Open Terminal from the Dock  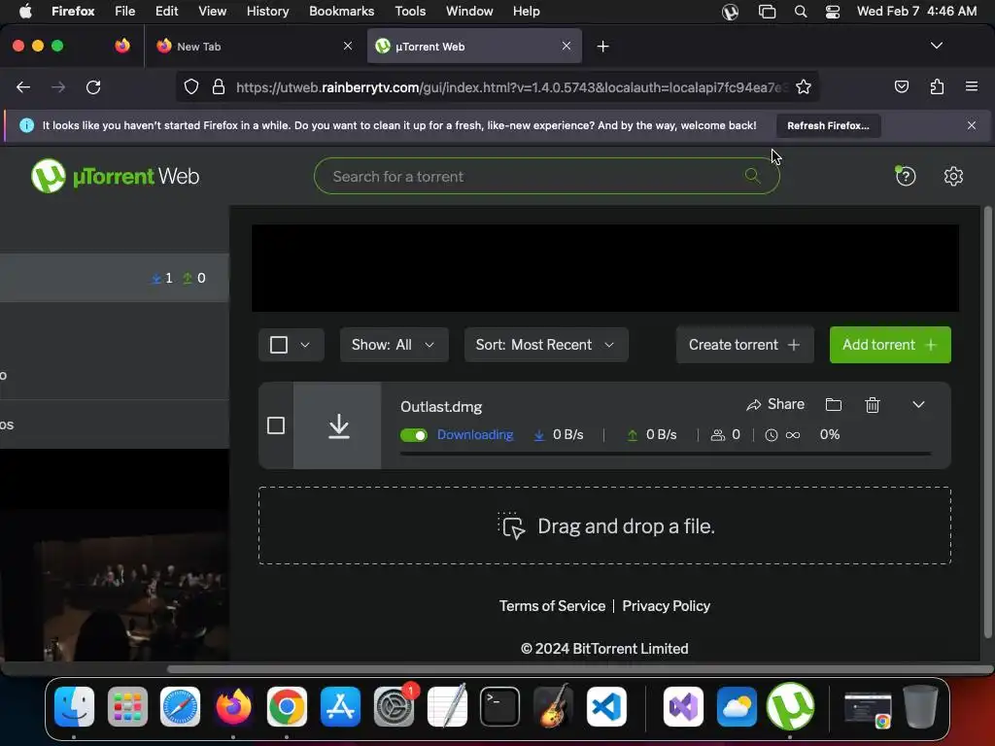(x=500, y=706)
